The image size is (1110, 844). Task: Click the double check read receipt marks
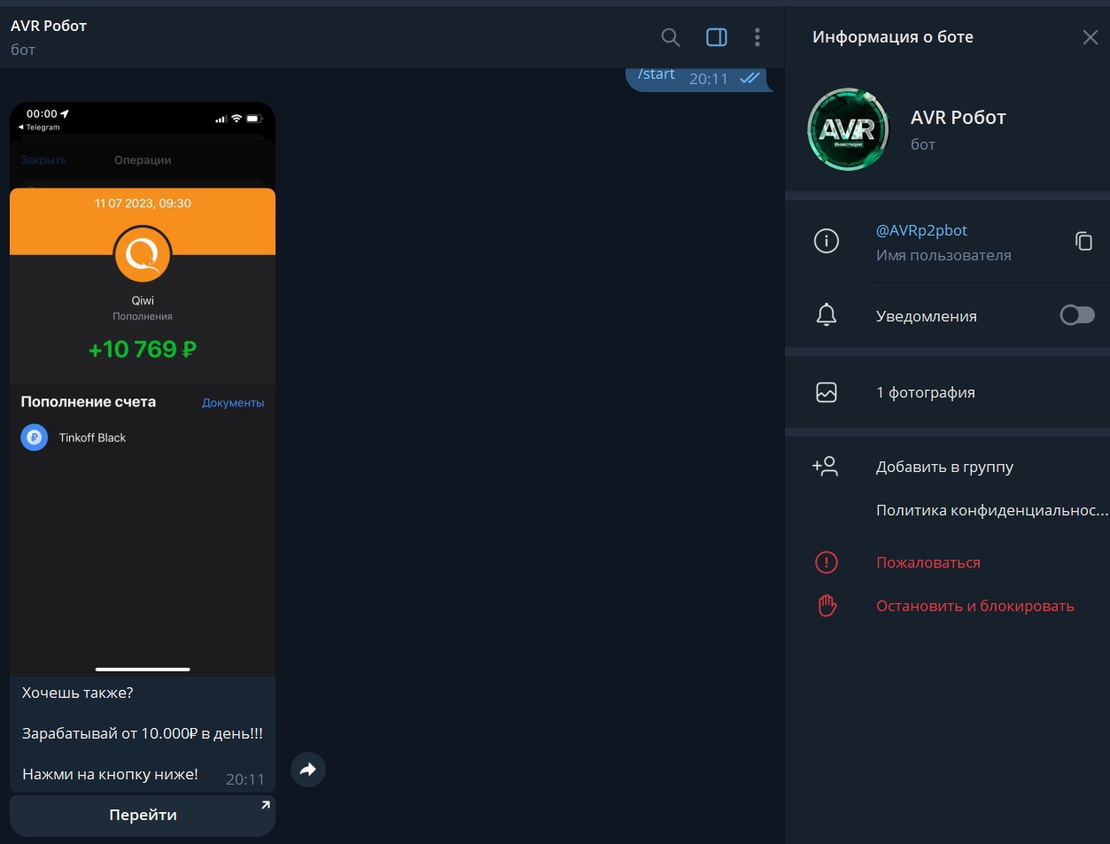pyautogui.click(x=749, y=78)
